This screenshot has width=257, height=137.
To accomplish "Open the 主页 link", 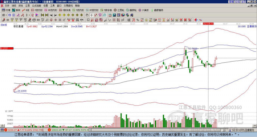I will [243, 2].
